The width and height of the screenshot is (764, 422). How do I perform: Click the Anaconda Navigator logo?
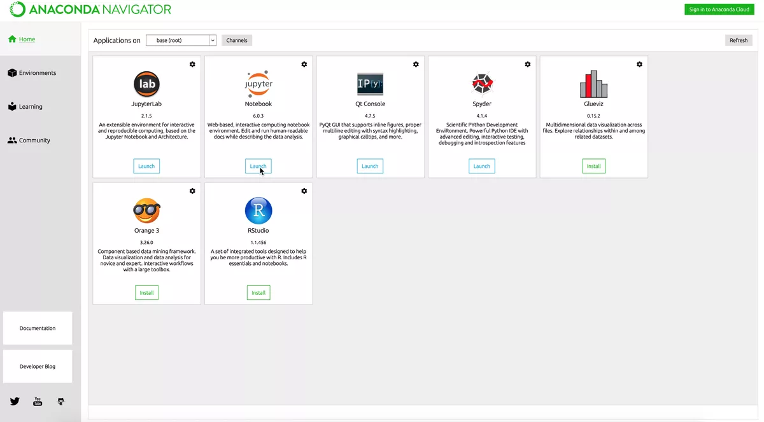click(90, 10)
